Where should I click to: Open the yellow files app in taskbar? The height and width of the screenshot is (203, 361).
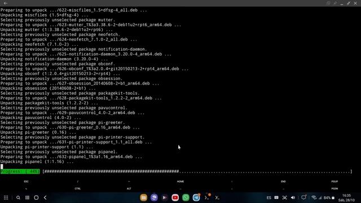[143, 197]
